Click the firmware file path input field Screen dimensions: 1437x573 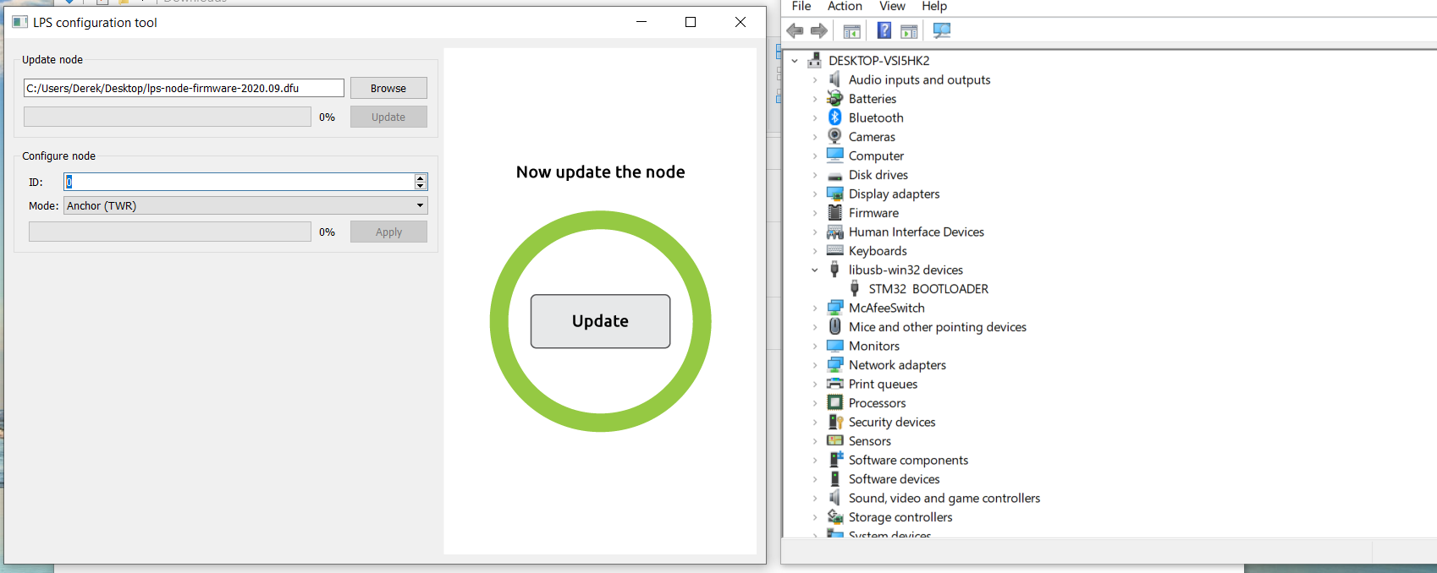pyautogui.click(x=184, y=88)
